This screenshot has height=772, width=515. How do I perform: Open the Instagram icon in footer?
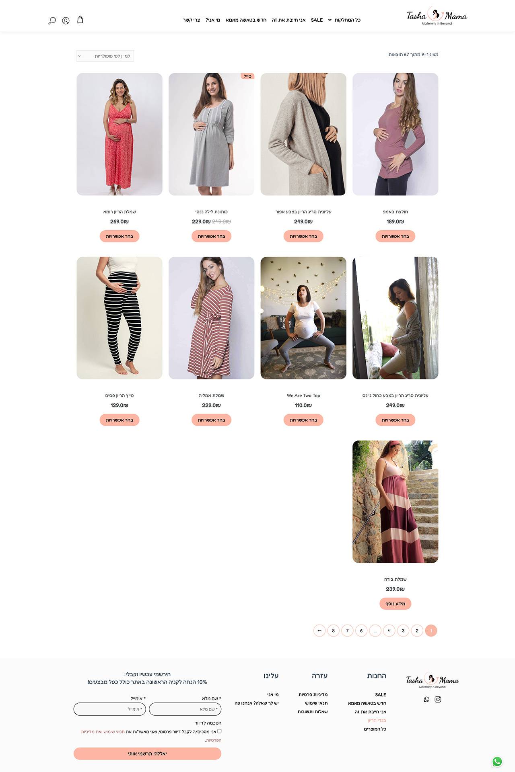pyautogui.click(x=438, y=699)
